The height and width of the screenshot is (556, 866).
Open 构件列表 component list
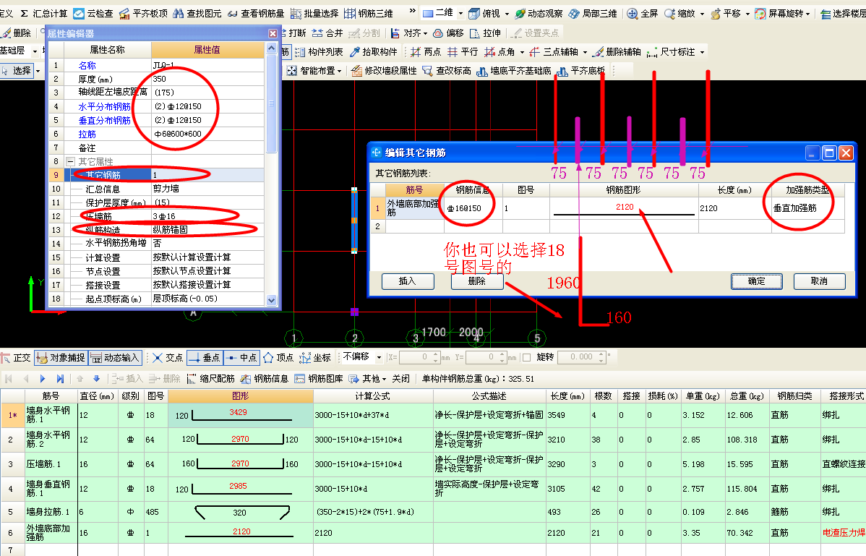click(319, 52)
